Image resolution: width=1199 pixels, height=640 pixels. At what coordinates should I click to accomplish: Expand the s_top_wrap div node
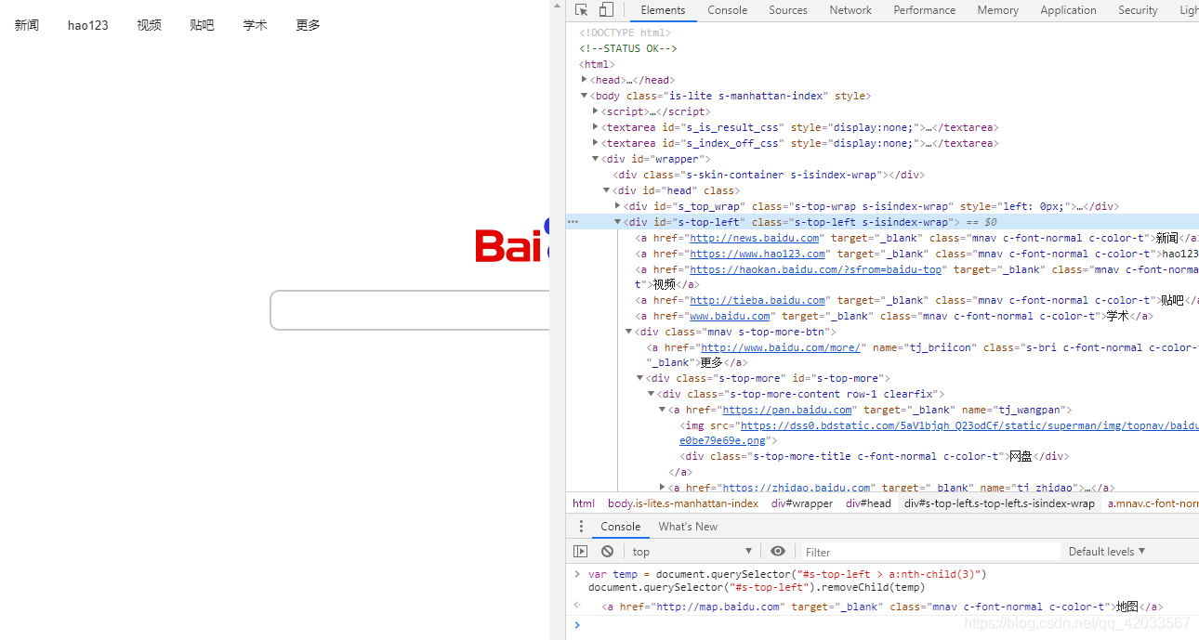click(618, 206)
